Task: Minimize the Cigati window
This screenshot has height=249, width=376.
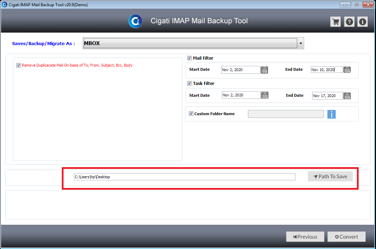Action: click(345, 5)
